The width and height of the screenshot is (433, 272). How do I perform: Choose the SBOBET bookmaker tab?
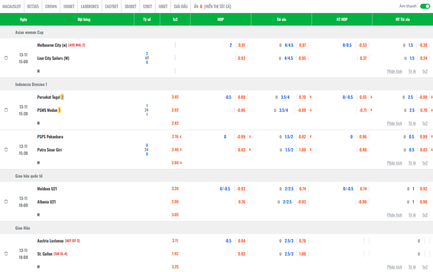pos(130,6)
